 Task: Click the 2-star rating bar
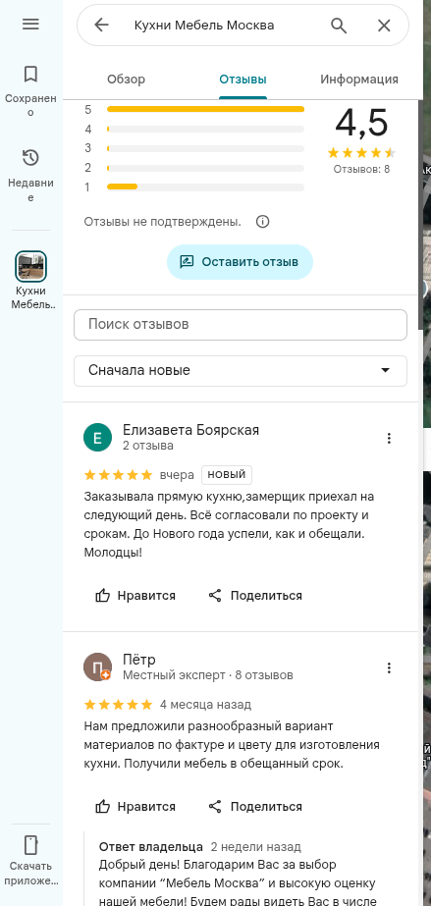coord(205,168)
